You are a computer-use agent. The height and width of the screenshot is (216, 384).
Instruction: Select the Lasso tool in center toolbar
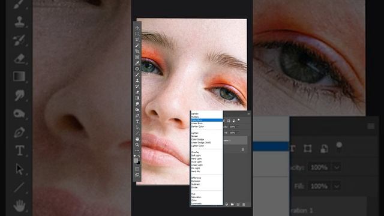pyautogui.click(x=137, y=40)
